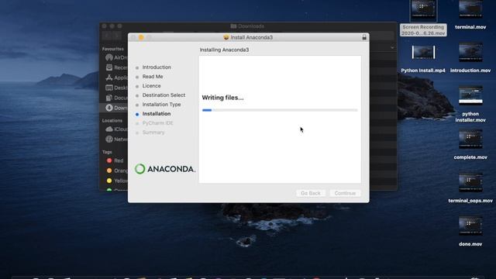Click the Locations header in the Finder sidebar

(x=112, y=121)
